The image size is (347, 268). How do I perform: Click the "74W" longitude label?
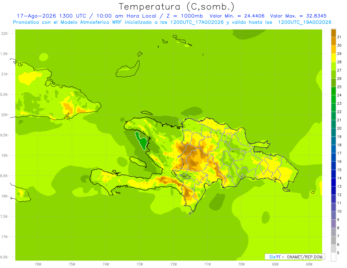[x=106, y=264]
